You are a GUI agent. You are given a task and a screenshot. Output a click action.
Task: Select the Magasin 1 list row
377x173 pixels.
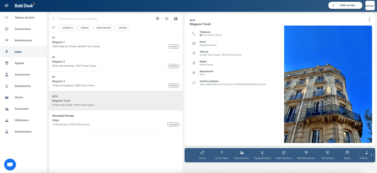point(115,42)
